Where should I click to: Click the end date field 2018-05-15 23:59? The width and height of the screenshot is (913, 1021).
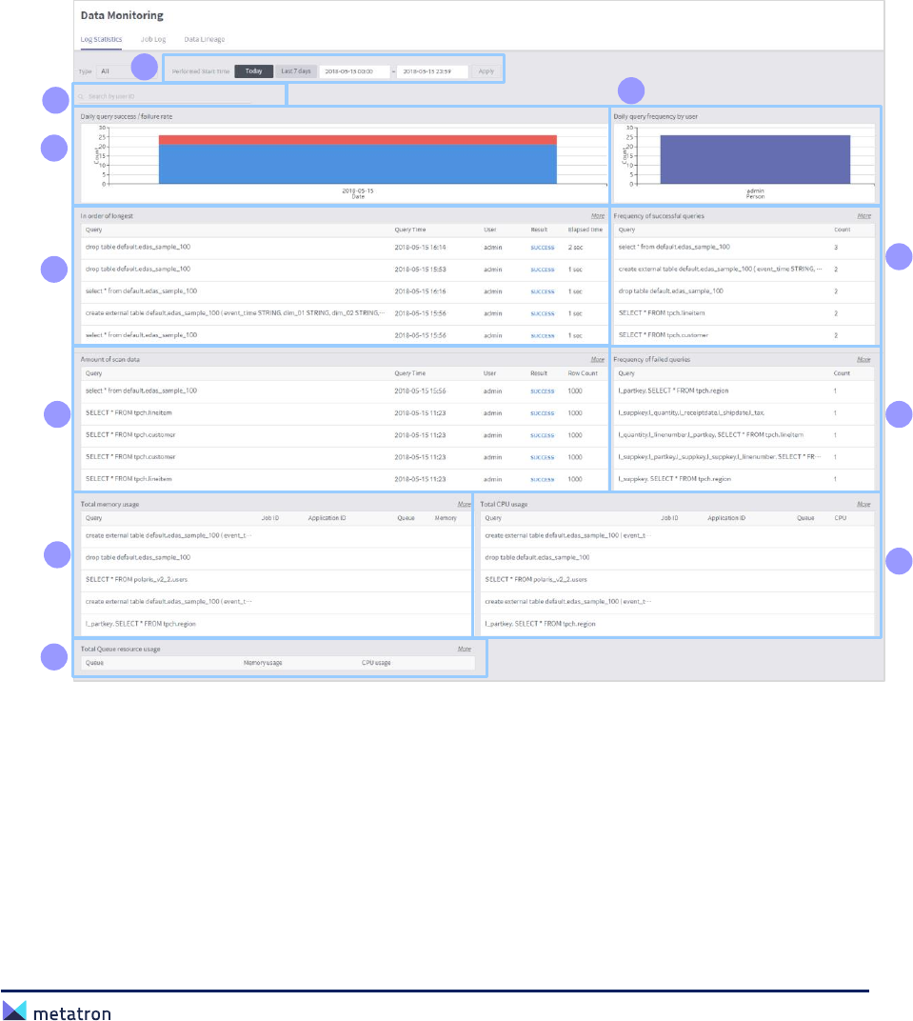tap(432, 71)
